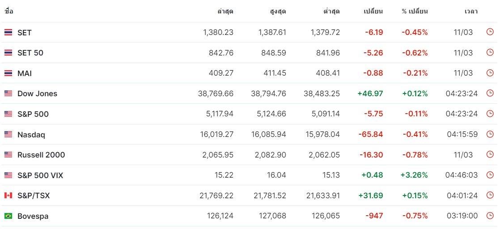500x230 pixels.
Task: Sort by the ต่ำสุด column header
Action: (x=329, y=11)
